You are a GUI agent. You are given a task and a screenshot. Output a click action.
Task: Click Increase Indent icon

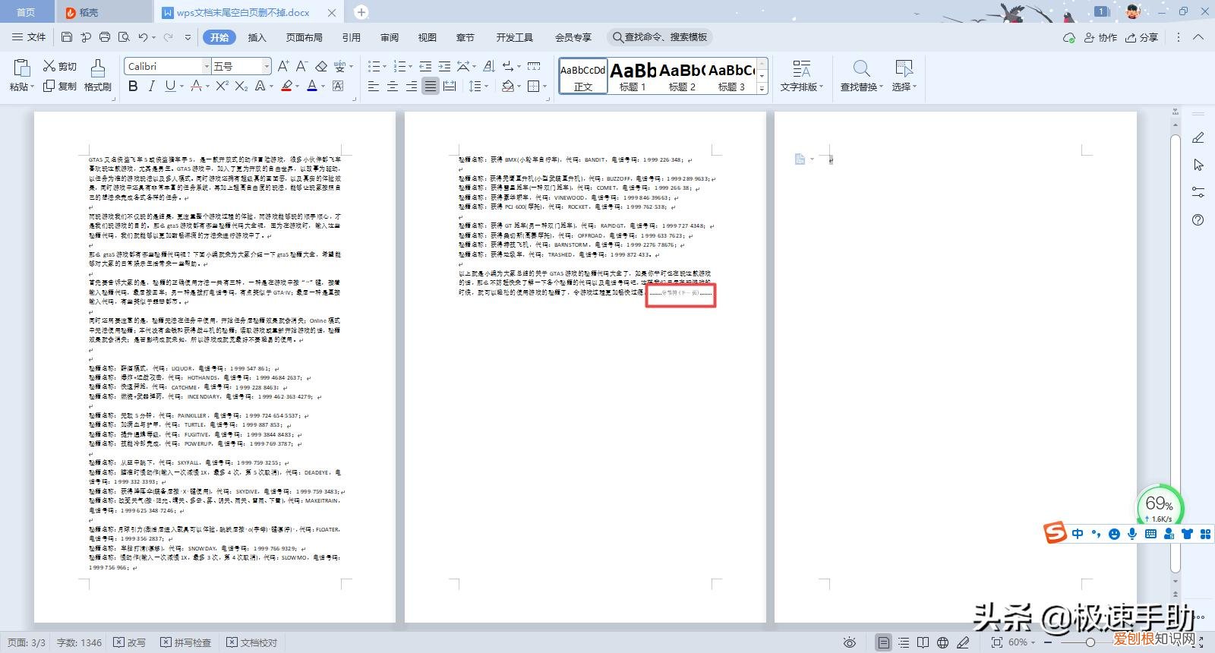pyautogui.click(x=444, y=66)
